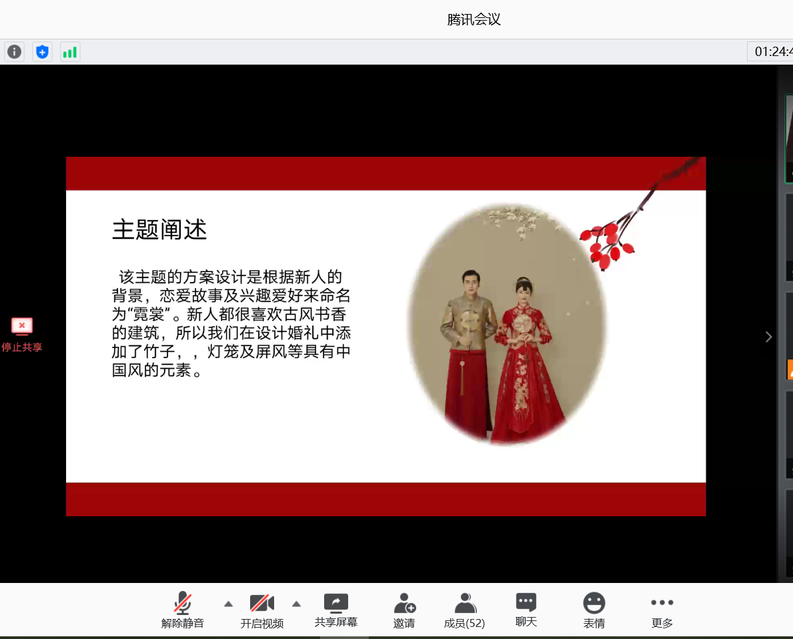
Task: Open the invite (邀请) dialog
Action: (404, 610)
